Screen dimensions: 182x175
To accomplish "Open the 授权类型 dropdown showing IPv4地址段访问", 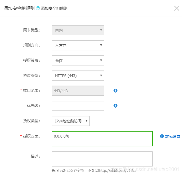I will (71, 121).
